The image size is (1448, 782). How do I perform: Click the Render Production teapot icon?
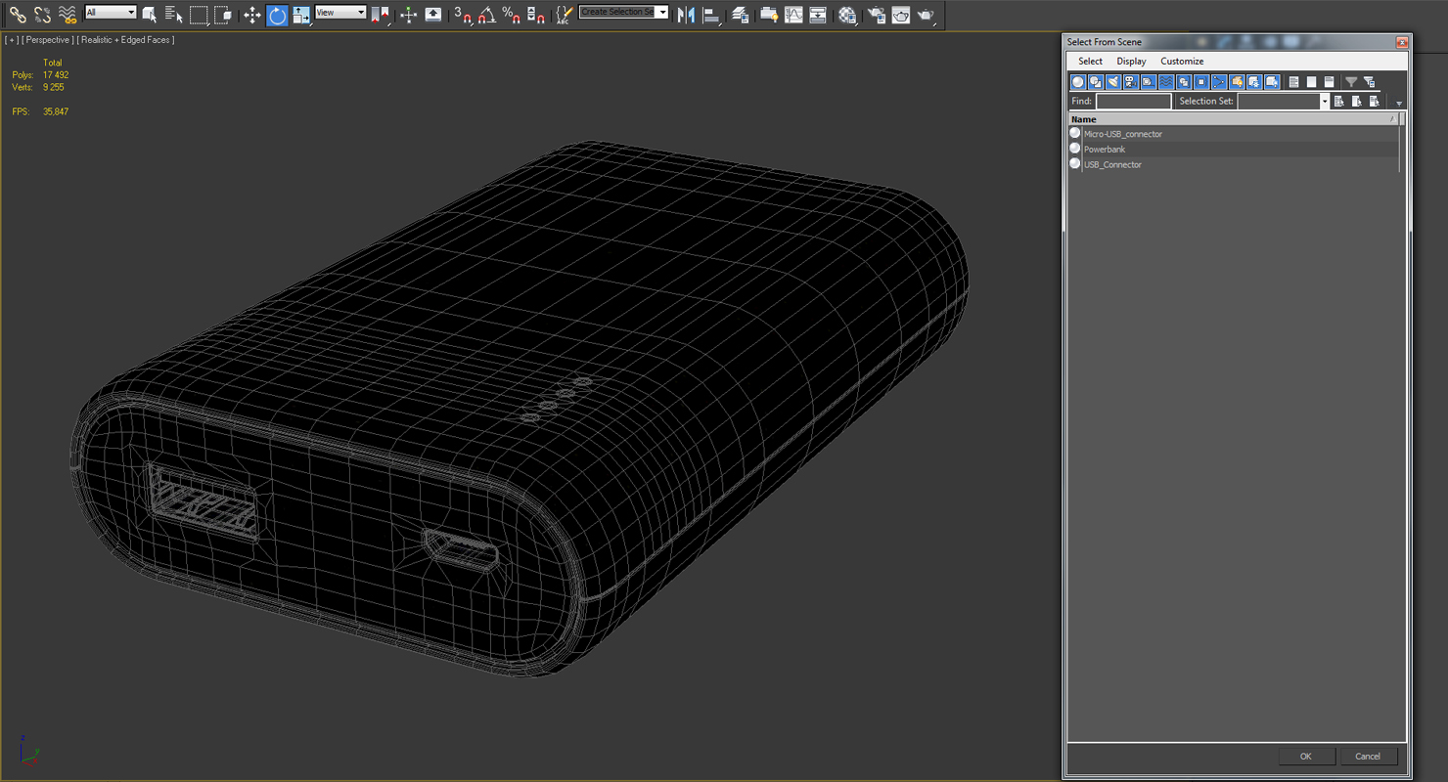click(927, 15)
